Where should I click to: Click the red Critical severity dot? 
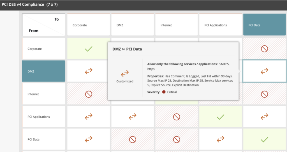[x=164, y=92]
